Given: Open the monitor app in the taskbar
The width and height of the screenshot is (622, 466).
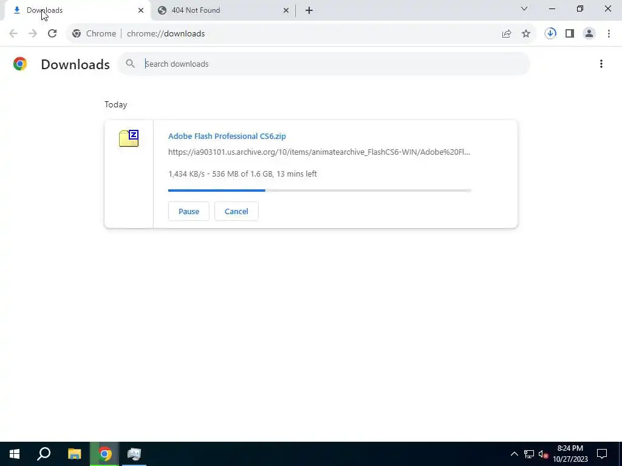Looking at the screenshot, I should pos(134,454).
